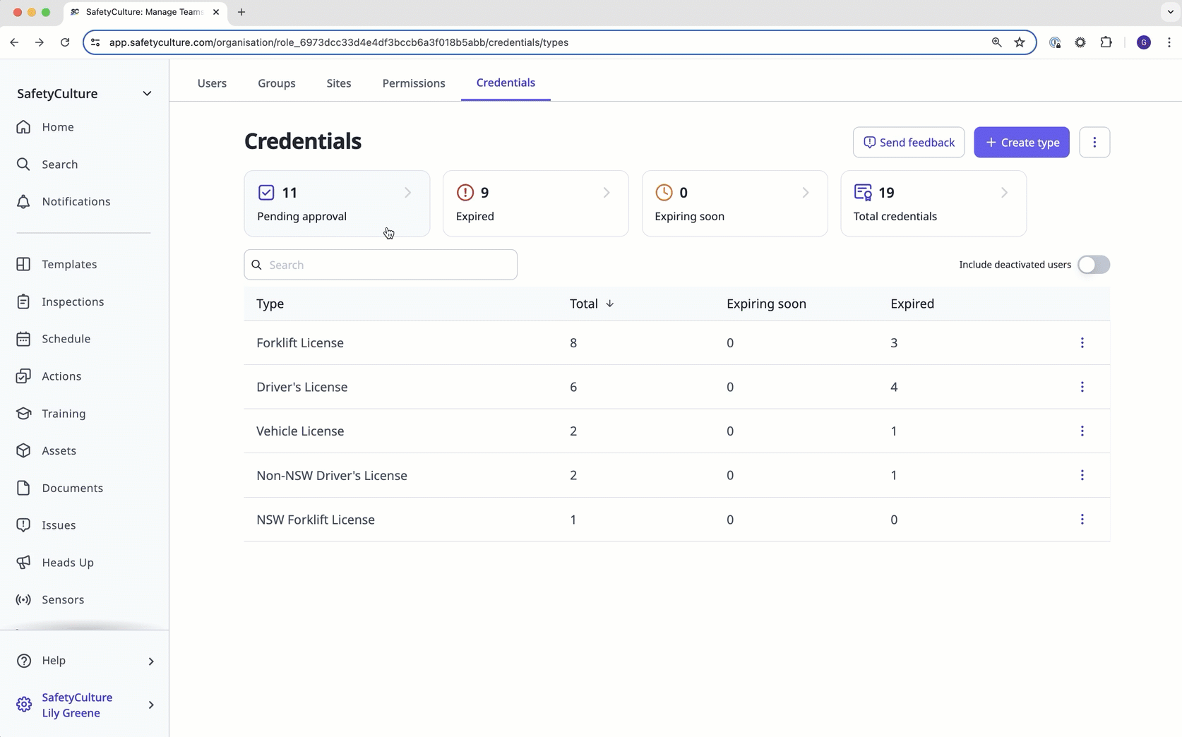Click the Create type button
This screenshot has height=737, width=1182.
coord(1022,143)
